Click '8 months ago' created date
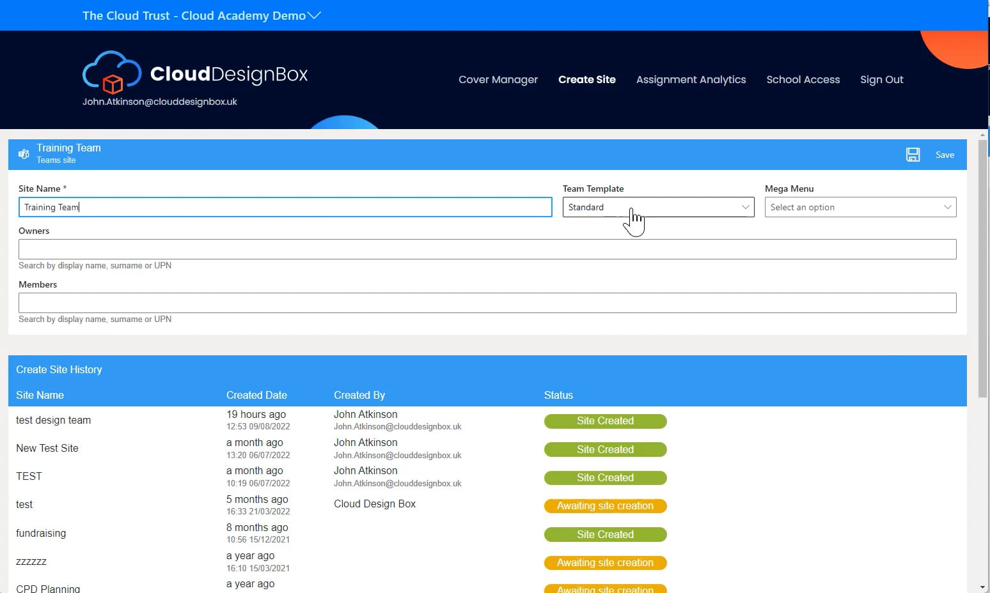This screenshot has height=593, width=990. [257, 527]
